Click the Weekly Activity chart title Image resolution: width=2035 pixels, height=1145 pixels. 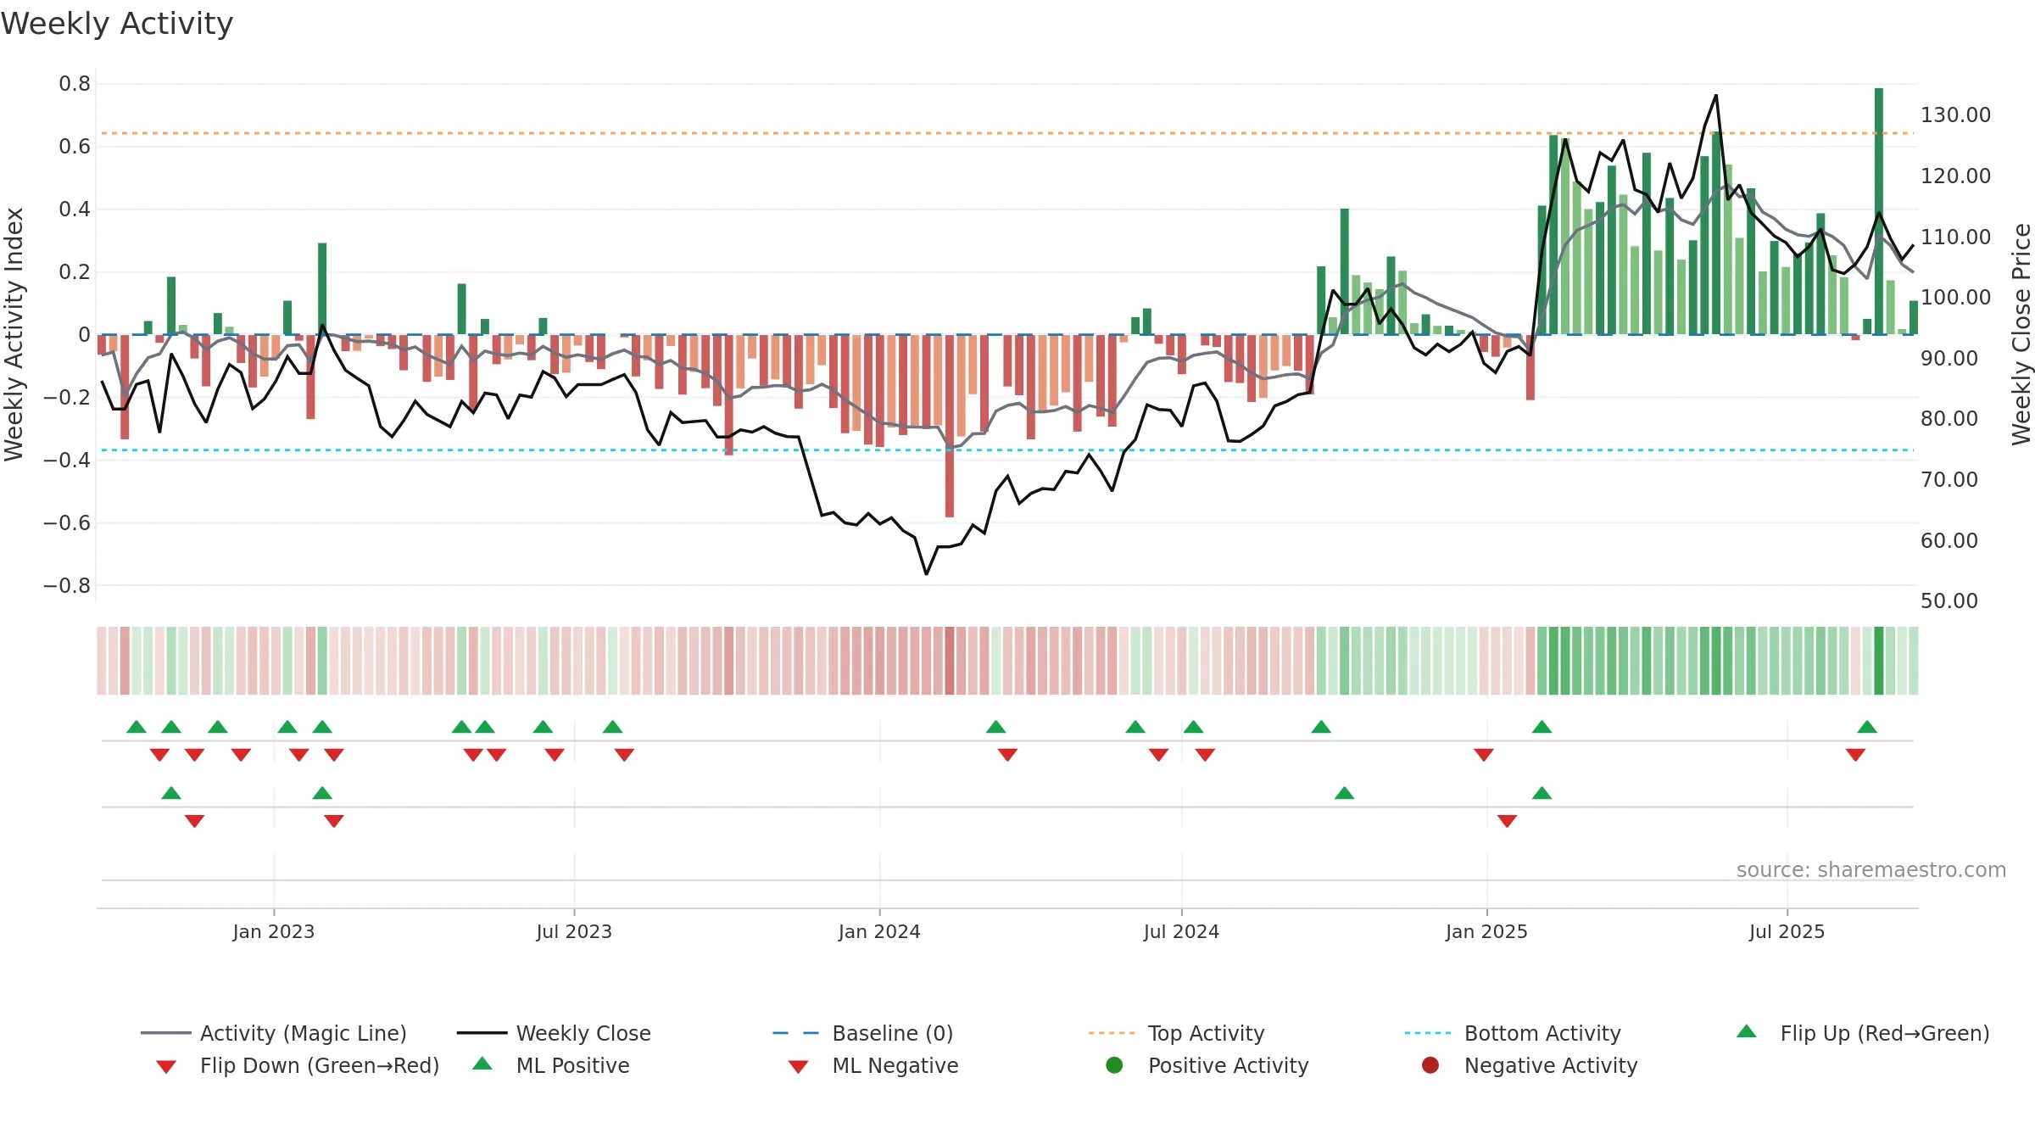coord(117,24)
